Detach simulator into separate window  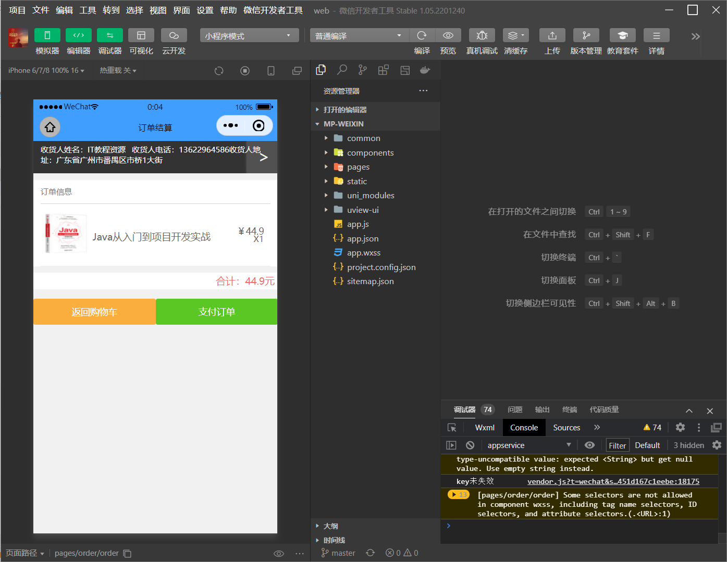tap(297, 71)
